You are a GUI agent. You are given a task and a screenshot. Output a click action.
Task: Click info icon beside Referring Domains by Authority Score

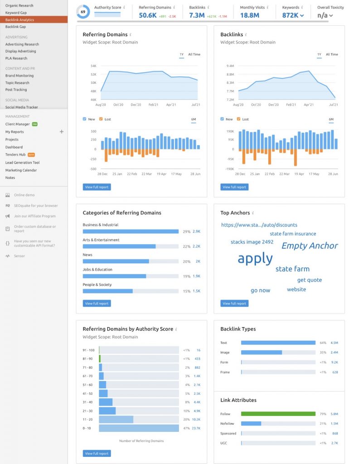click(x=176, y=329)
